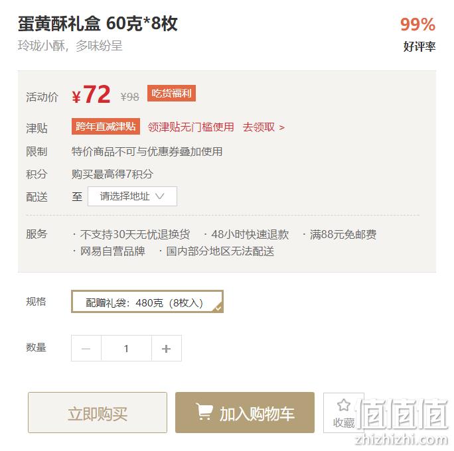Click the 立即购买 button
Viewport: 454px width, 451px height.
tap(98, 413)
